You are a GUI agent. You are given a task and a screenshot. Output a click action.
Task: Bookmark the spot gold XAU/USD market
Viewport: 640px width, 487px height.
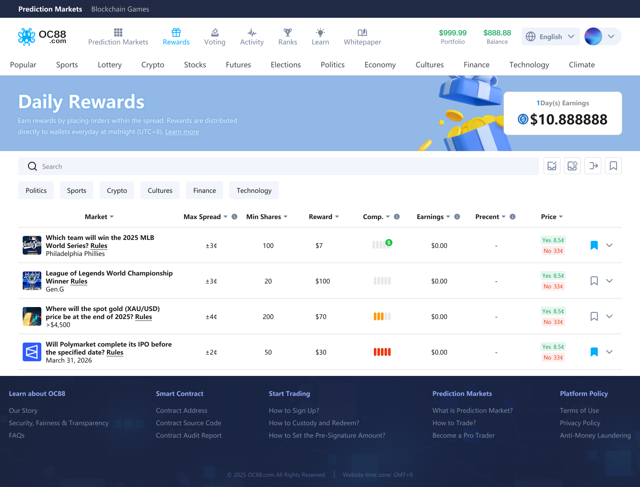[594, 316]
